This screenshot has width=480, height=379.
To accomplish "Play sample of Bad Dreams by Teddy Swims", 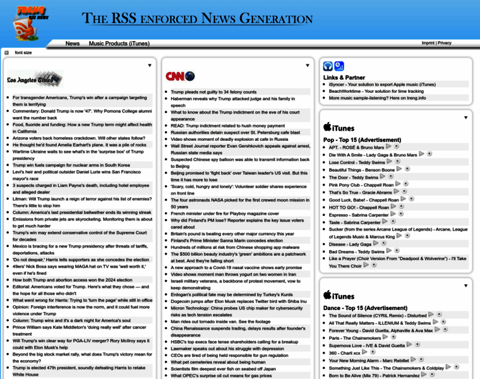I will (389, 250).
